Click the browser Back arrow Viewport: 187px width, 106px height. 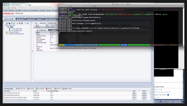click(x=4, y=8)
